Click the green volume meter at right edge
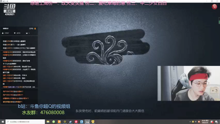Image resolution: width=220 pixels, height=124 pixels. (x=219, y=20)
